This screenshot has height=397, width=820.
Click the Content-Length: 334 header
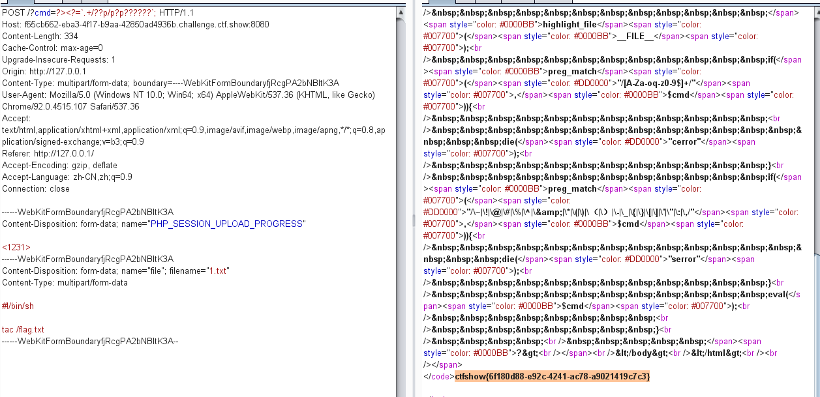click(x=40, y=36)
